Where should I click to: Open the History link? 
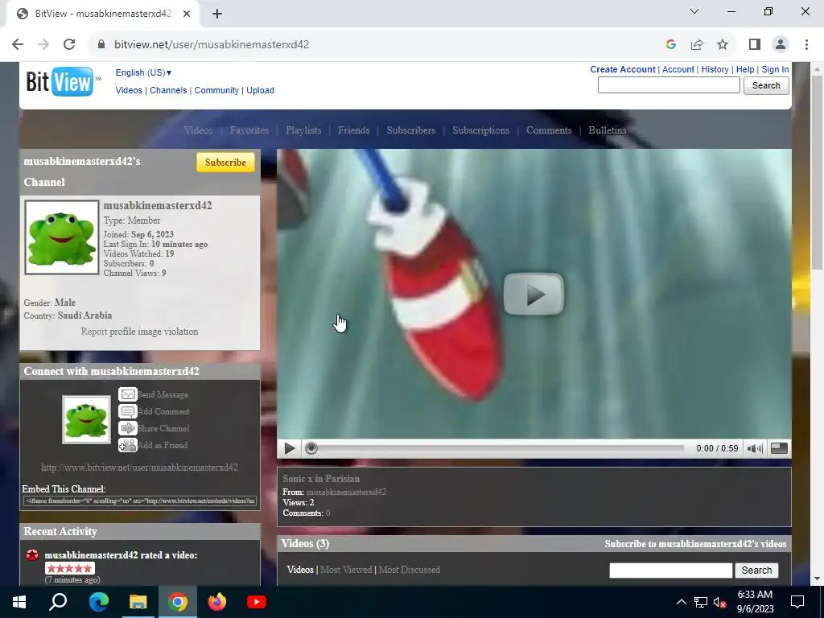pyautogui.click(x=715, y=69)
